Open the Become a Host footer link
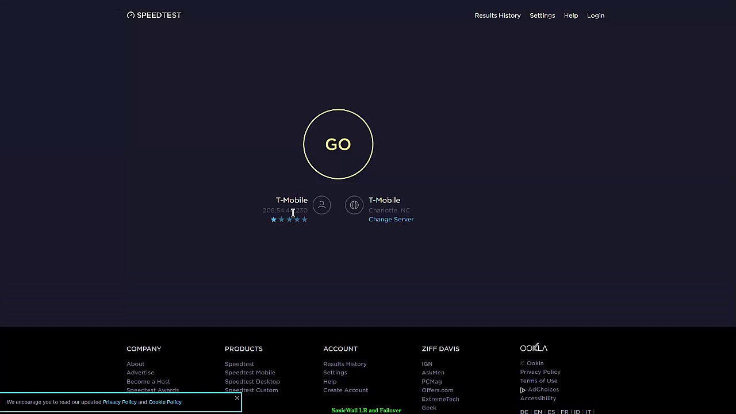This screenshot has height=414, width=736. 148,381
